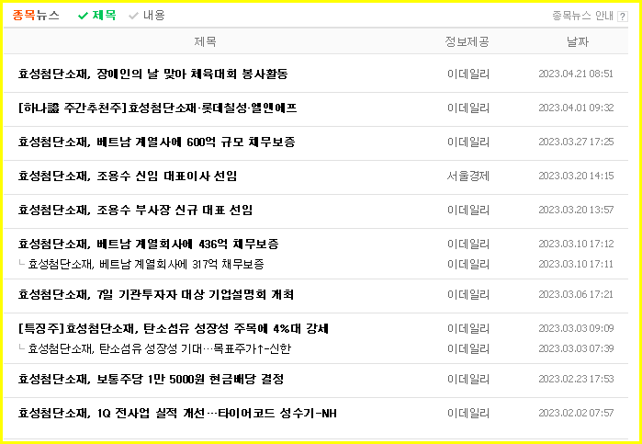The width and height of the screenshot is (642, 444).
Task: Select the 종목뉴스 heading
Action: tap(36, 16)
